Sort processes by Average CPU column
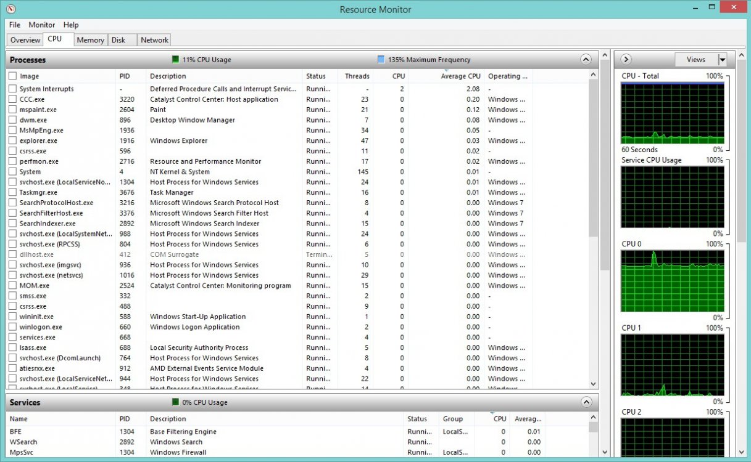This screenshot has width=751, height=462. (x=460, y=76)
